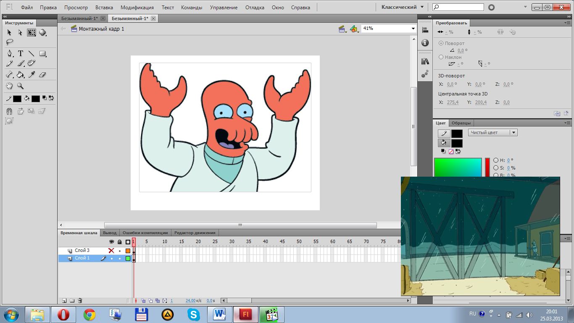Screen dimensions: 574x323
Task: Toggle magnet Snap to Objects option
Action: 9,111
